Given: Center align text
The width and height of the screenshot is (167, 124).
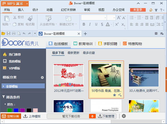Looking at the screenshot, I should click(137, 24).
